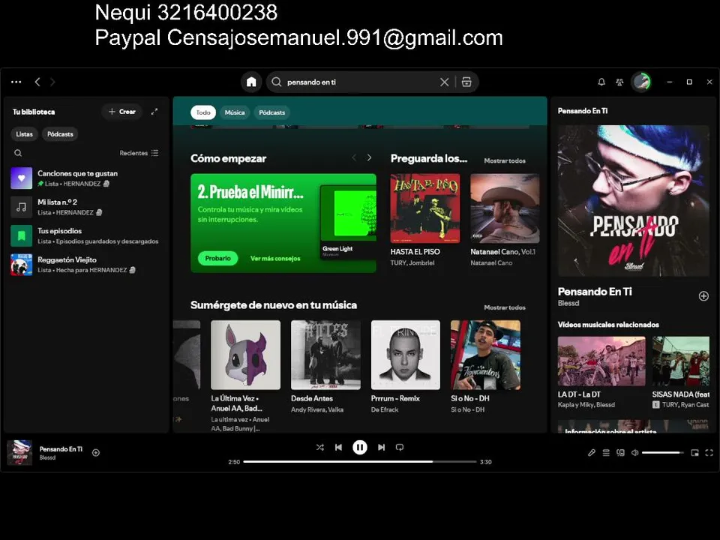Open the miniplayer

(x=694, y=453)
